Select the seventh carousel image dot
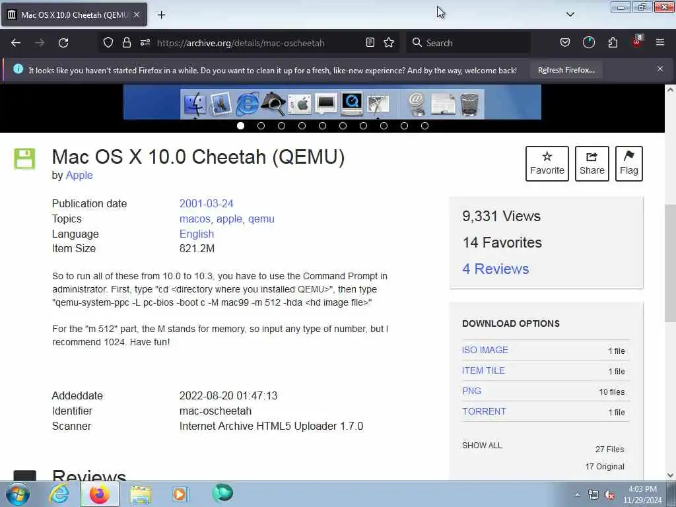 pos(364,126)
